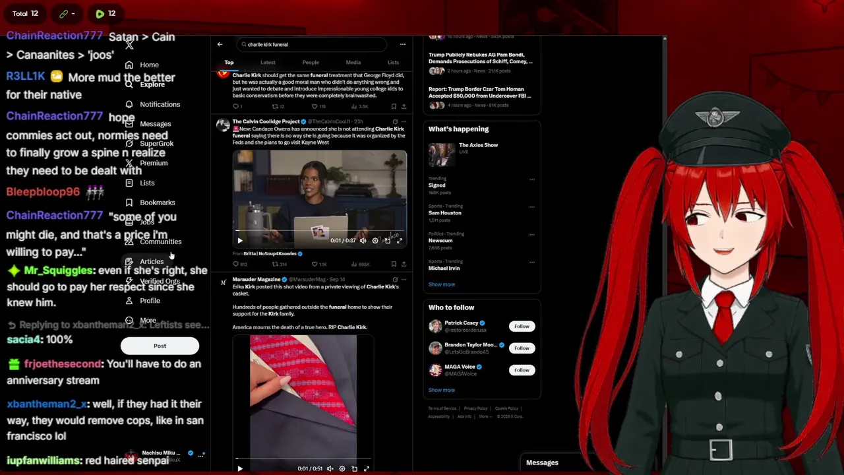Open more options on Calvin Coolidge post
844x475 pixels.
[404, 121]
